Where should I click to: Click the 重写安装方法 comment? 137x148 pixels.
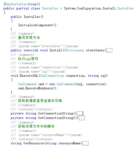pyautogui.click(x=29, y=37)
